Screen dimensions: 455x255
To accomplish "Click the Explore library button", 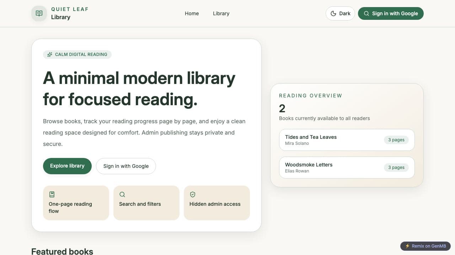I will (67, 166).
